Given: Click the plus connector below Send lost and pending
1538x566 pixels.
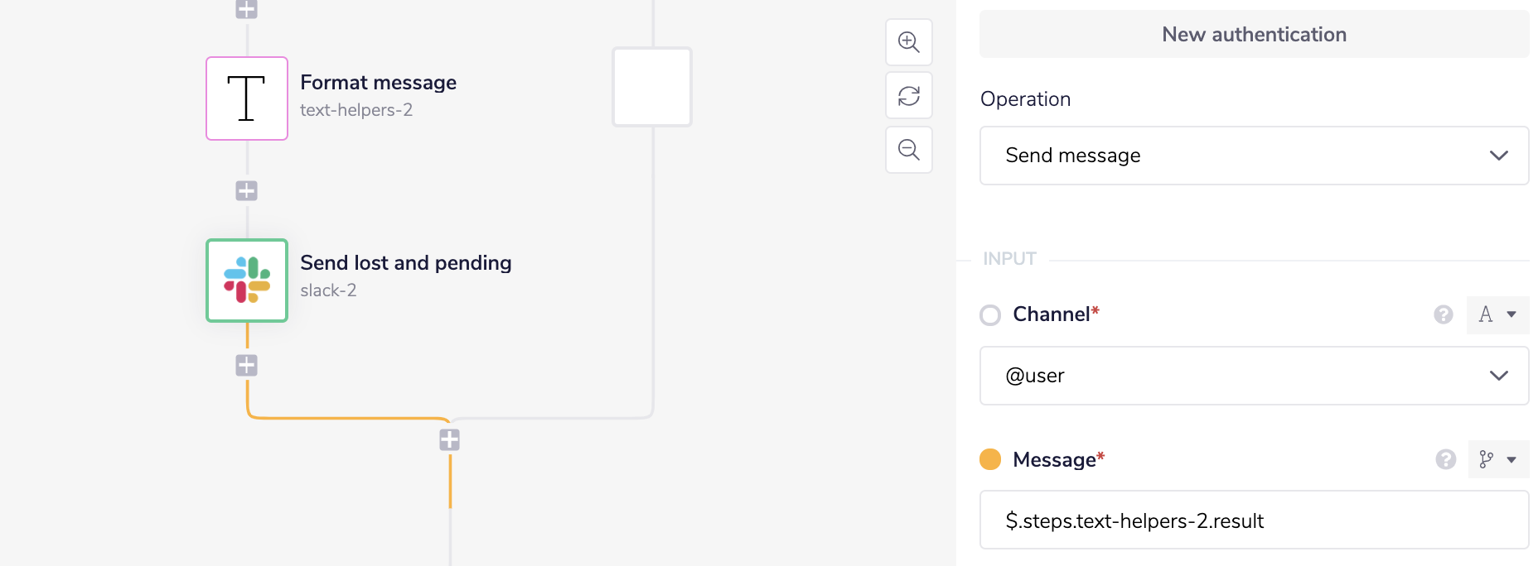Looking at the screenshot, I should coord(246,364).
